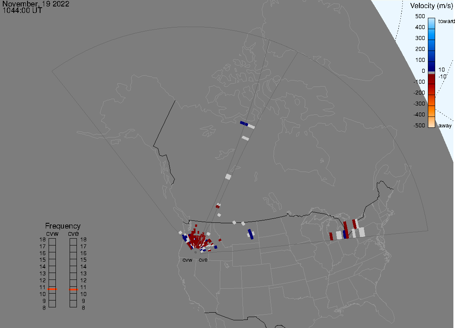Image resolution: width=455 pixels, height=328 pixels.
Task: Click the -500 velocity scale label
Action: (419, 125)
